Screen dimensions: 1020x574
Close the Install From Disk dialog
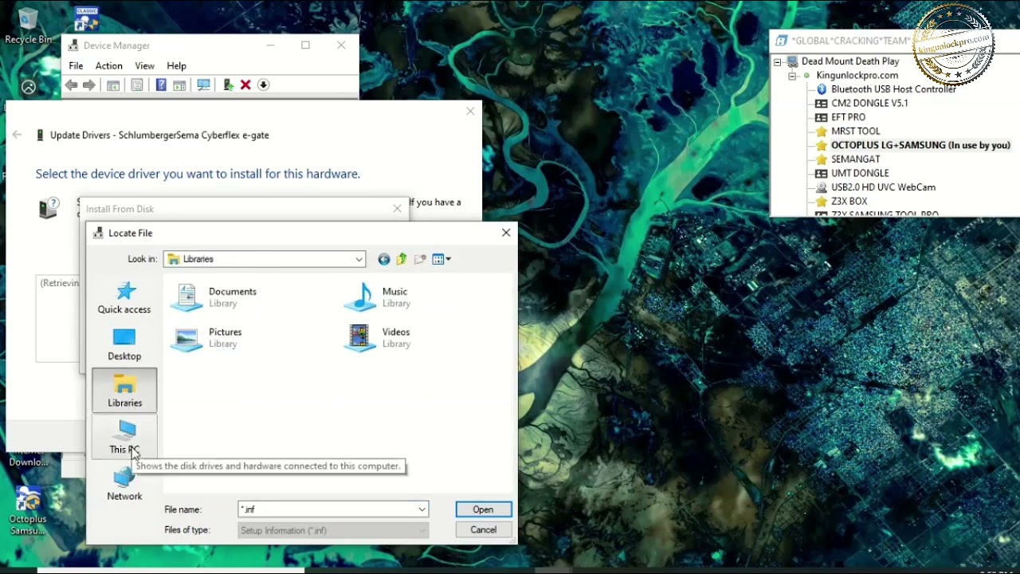(397, 209)
